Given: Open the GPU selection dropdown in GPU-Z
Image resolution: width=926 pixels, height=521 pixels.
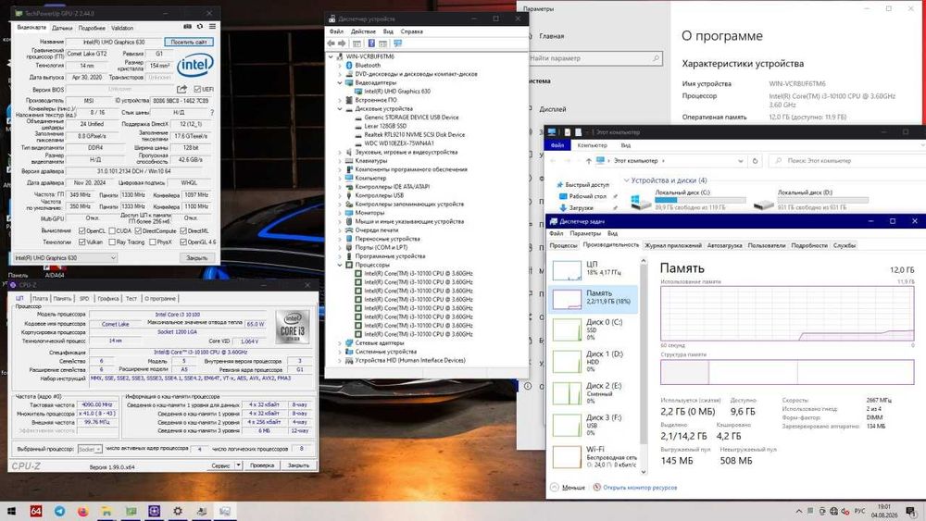Looking at the screenshot, I should pos(65,258).
